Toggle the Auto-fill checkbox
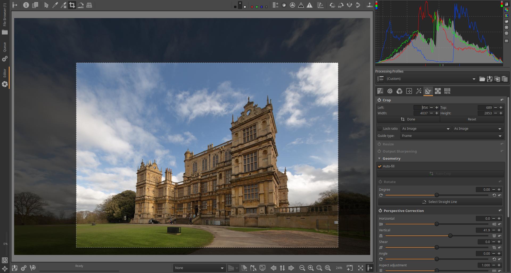Screen dimensions: 511x273 pyautogui.click(x=380, y=166)
